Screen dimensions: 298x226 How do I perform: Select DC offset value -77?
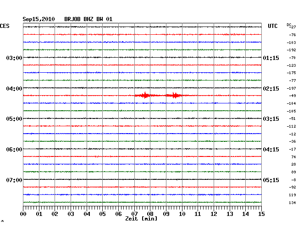[292, 81]
